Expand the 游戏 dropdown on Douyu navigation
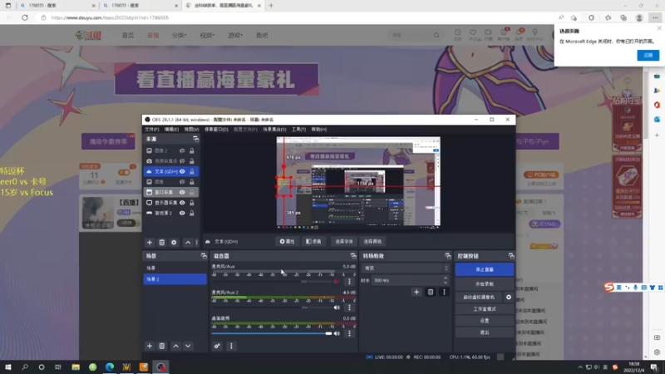 [235, 35]
